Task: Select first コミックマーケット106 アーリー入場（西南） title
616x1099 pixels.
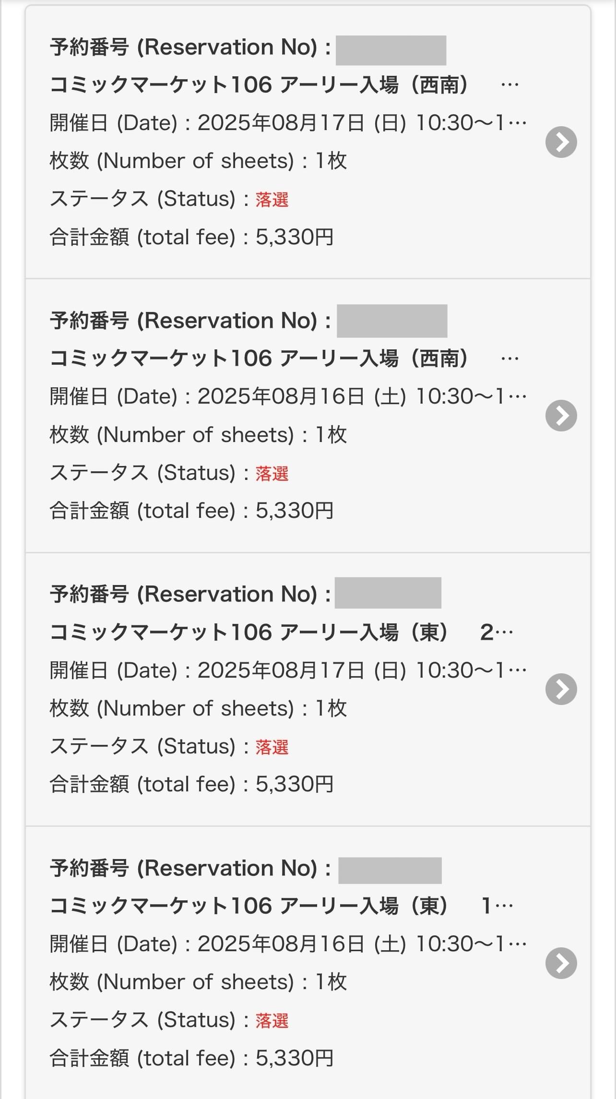Action: [284, 85]
